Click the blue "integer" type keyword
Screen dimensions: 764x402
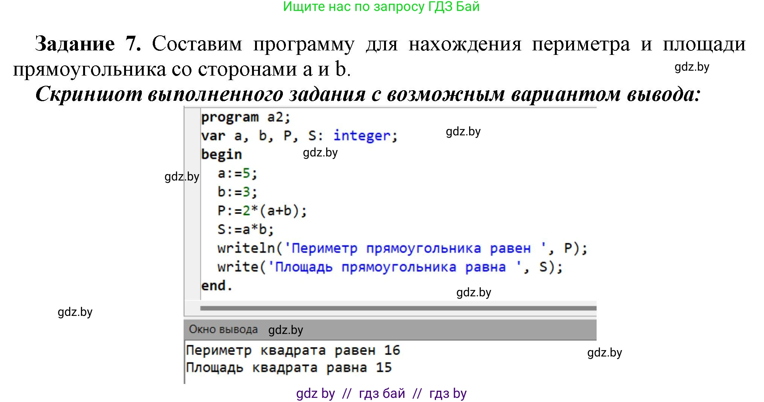click(361, 136)
